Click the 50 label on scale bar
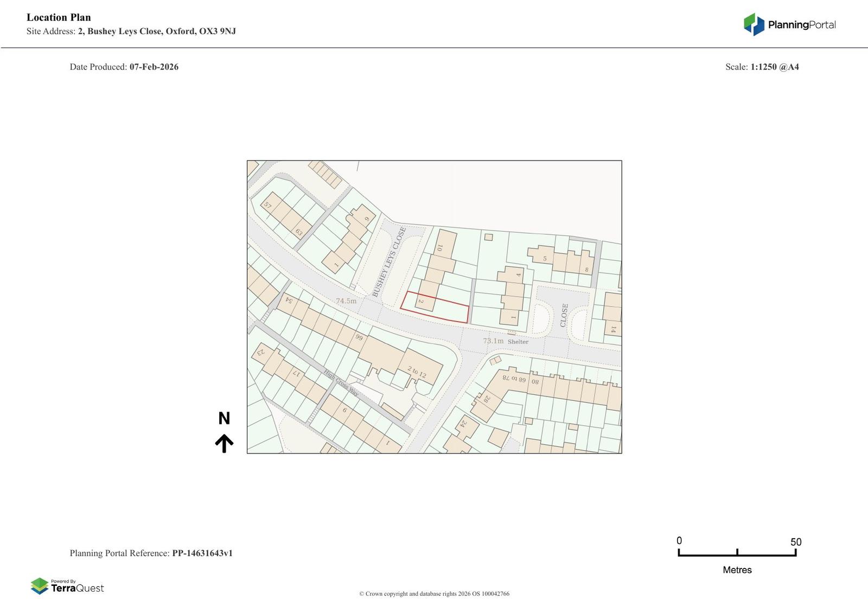This screenshot has width=868, height=614. tap(795, 542)
